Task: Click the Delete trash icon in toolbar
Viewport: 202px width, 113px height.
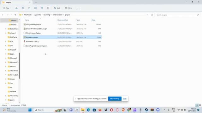Action: pos(48,8)
